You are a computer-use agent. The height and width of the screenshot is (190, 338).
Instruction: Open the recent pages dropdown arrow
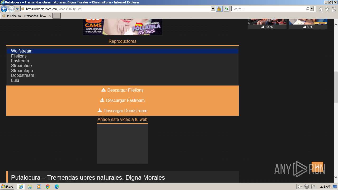click(17, 9)
